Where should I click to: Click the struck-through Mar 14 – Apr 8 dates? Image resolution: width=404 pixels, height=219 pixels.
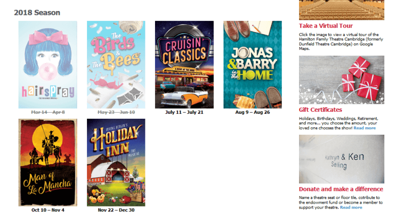[x=48, y=112]
